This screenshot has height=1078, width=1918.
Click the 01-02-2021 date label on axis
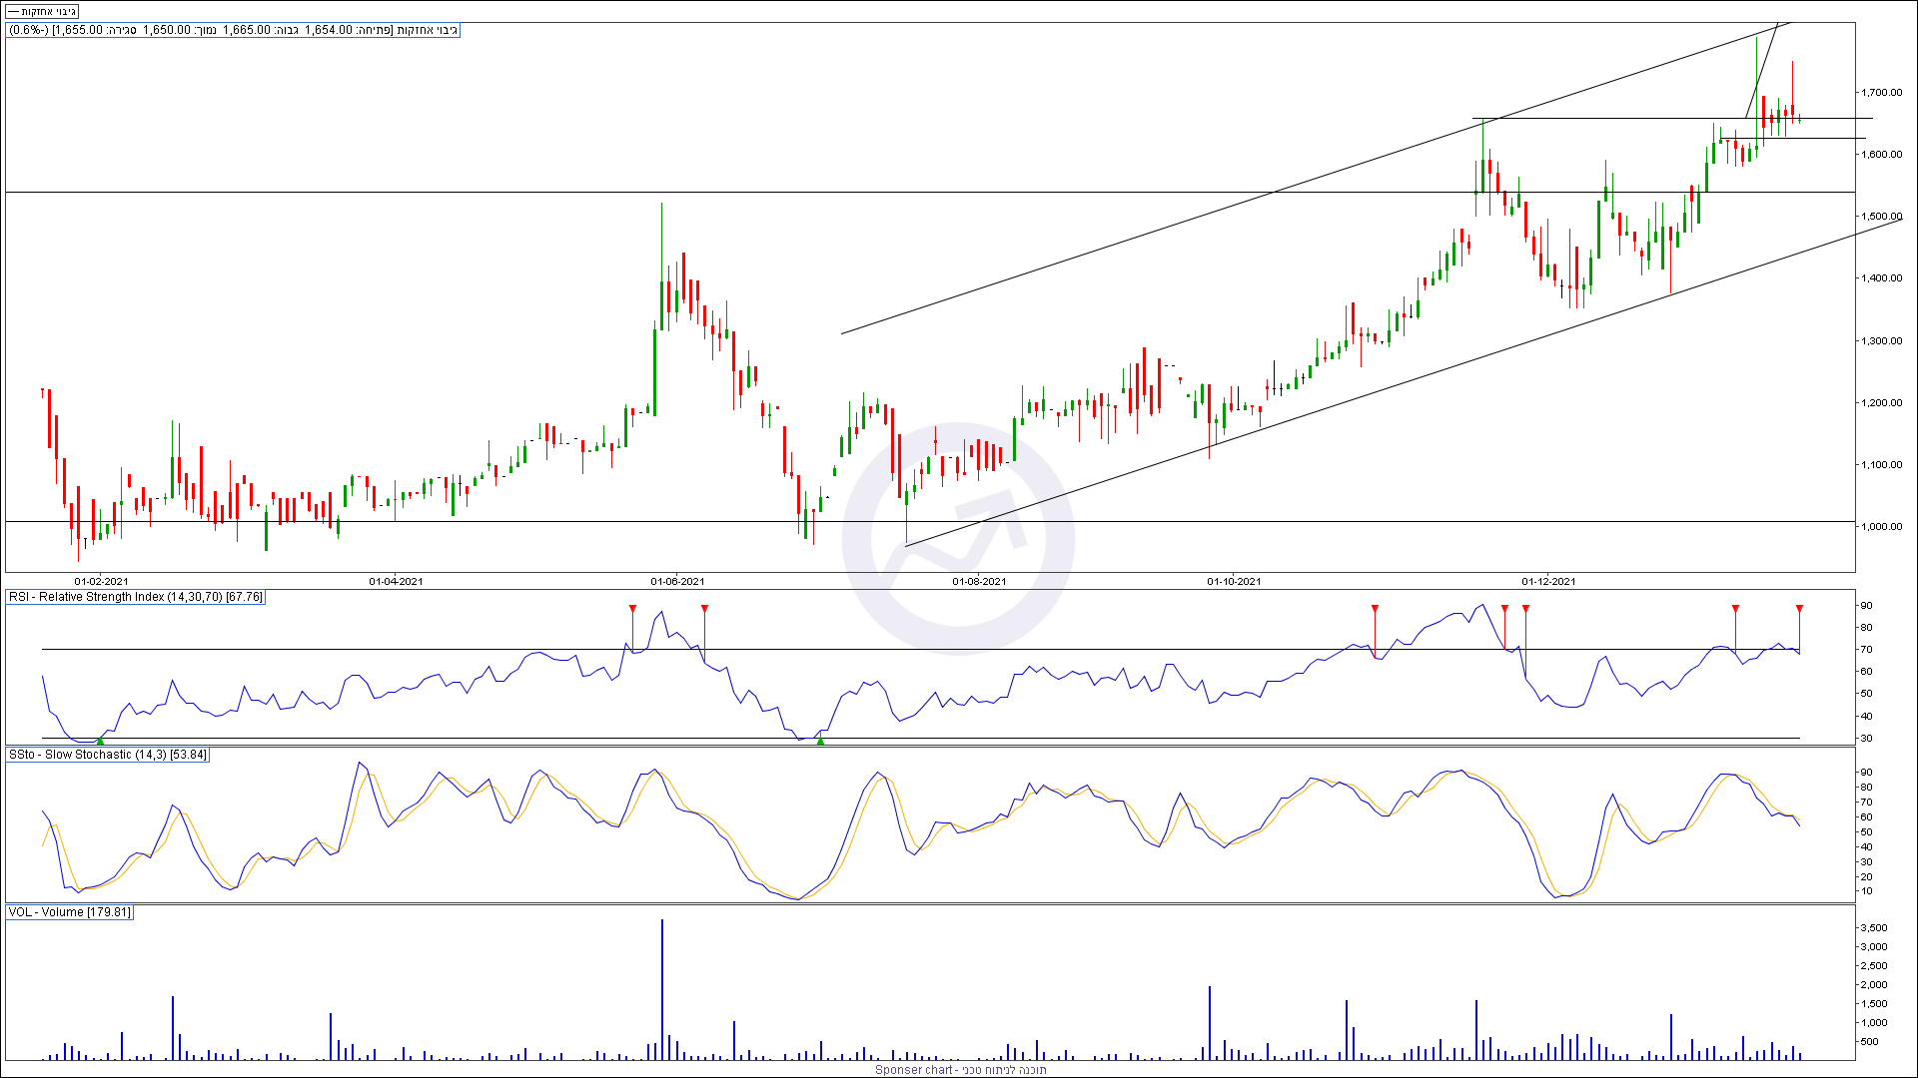(x=101, y=581)
